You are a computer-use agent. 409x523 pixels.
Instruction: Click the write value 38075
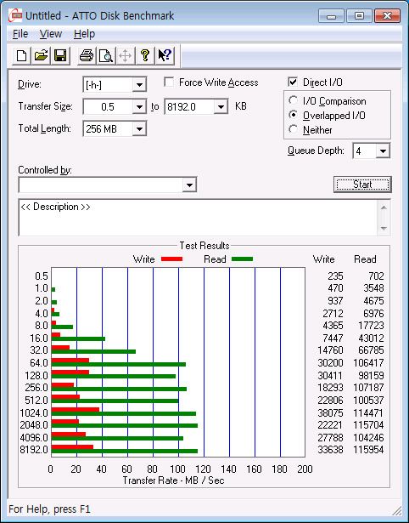pos(330,413)
